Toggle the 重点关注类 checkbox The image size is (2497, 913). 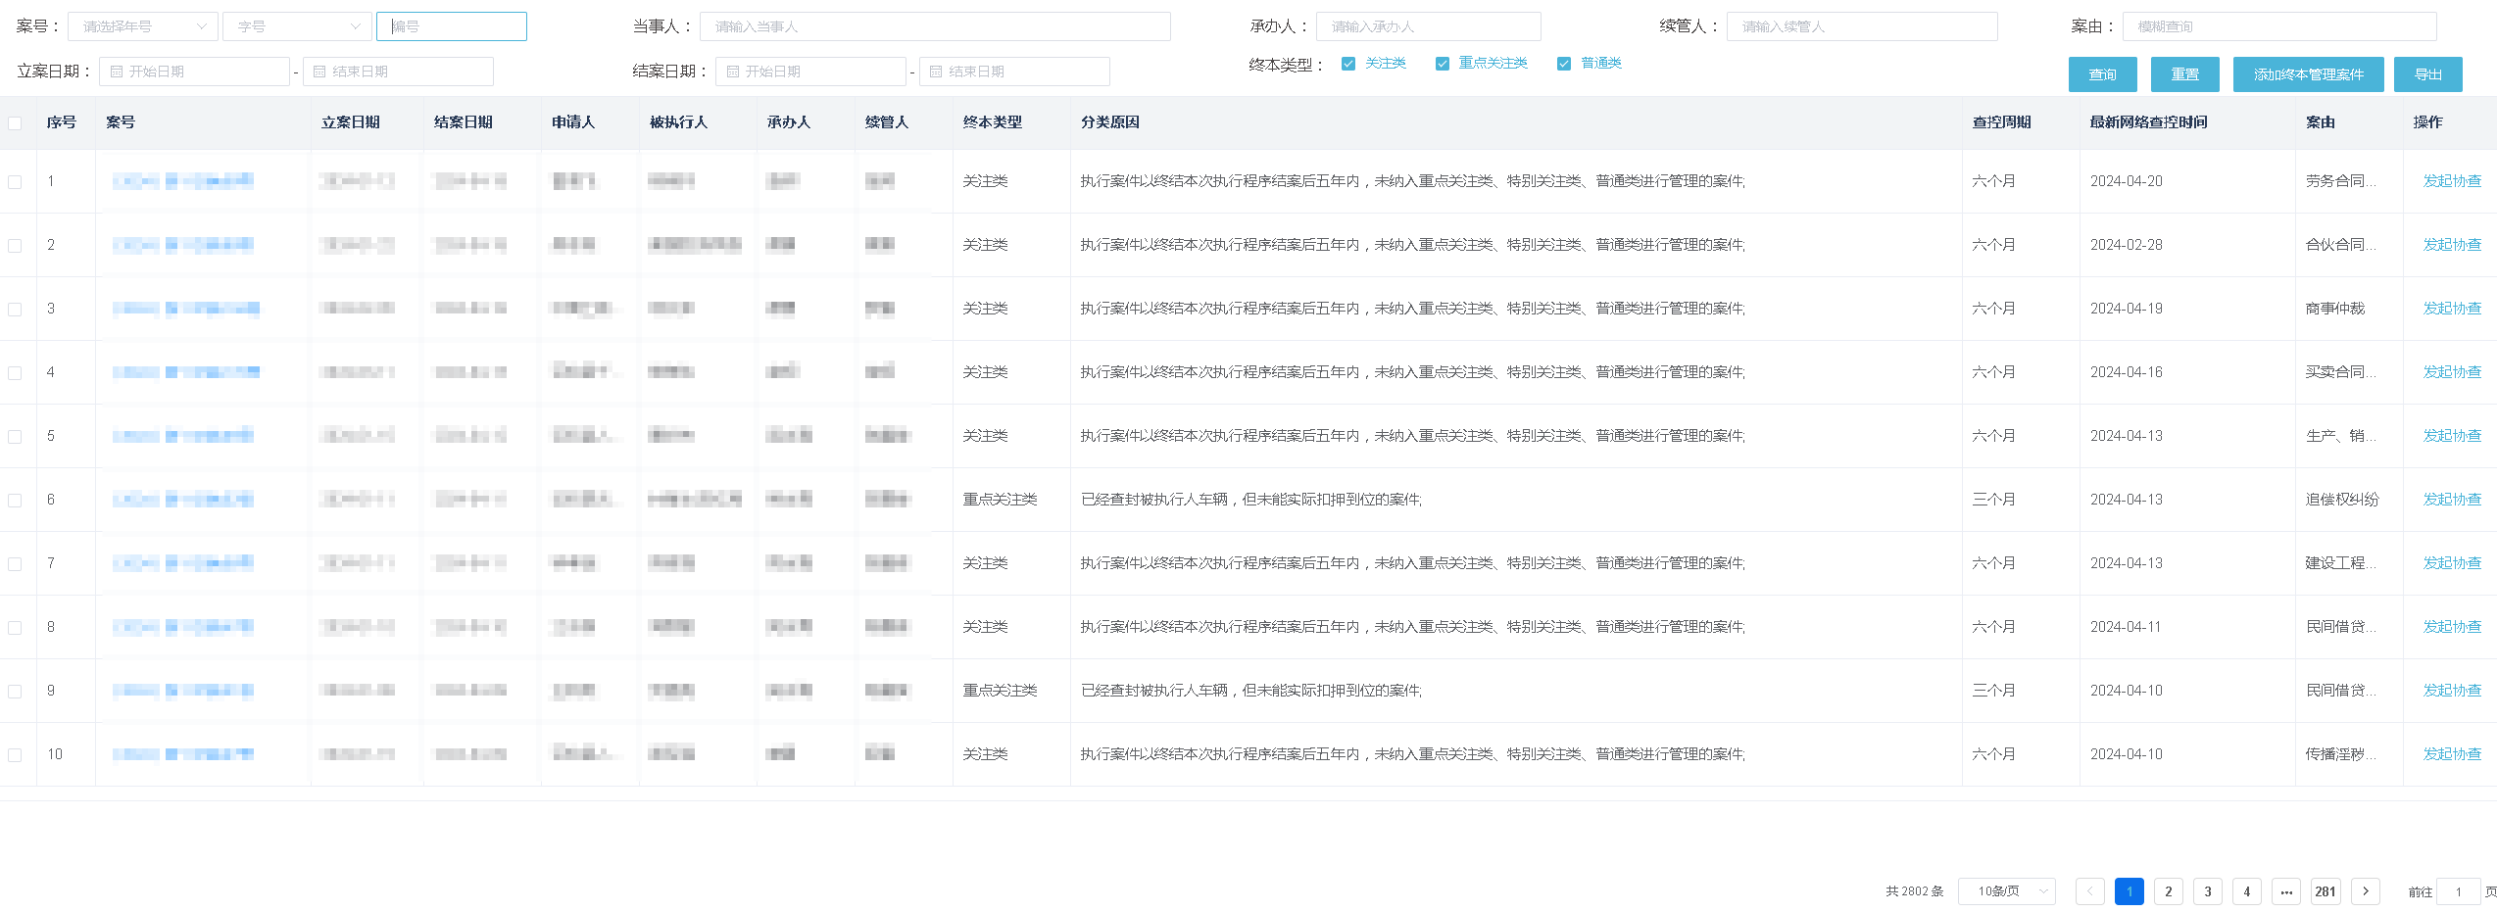tap(1443, 64)
